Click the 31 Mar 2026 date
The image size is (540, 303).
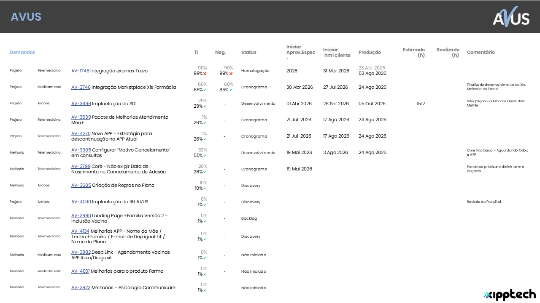click(336, 71)
